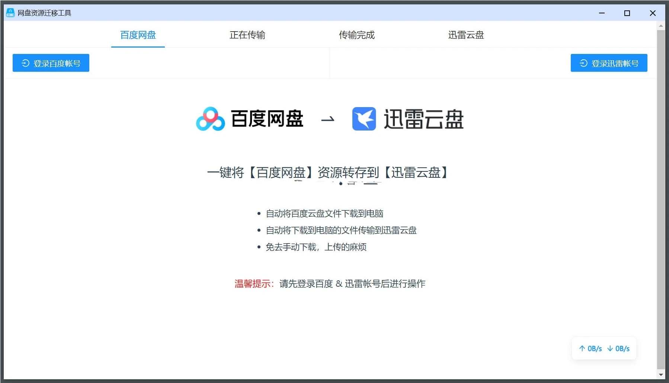Click the 登录百度帐号 button
The height and width of the screenshot is (383, 669).
coord(51,63)
